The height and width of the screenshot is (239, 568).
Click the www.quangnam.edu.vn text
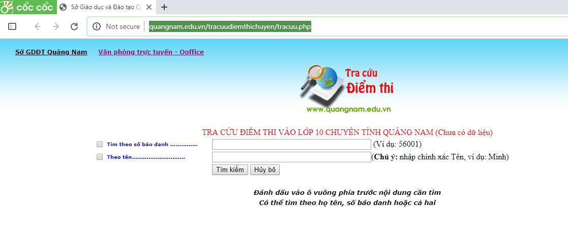(x=348, y=110)
